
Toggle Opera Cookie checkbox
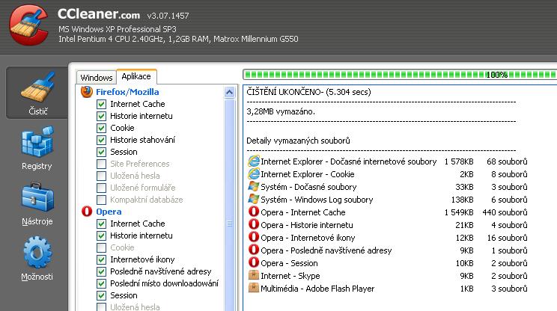click(x=102, y=247)
